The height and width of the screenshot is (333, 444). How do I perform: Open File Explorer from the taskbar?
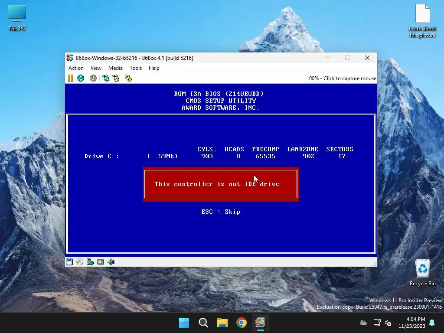pos(222,323)
